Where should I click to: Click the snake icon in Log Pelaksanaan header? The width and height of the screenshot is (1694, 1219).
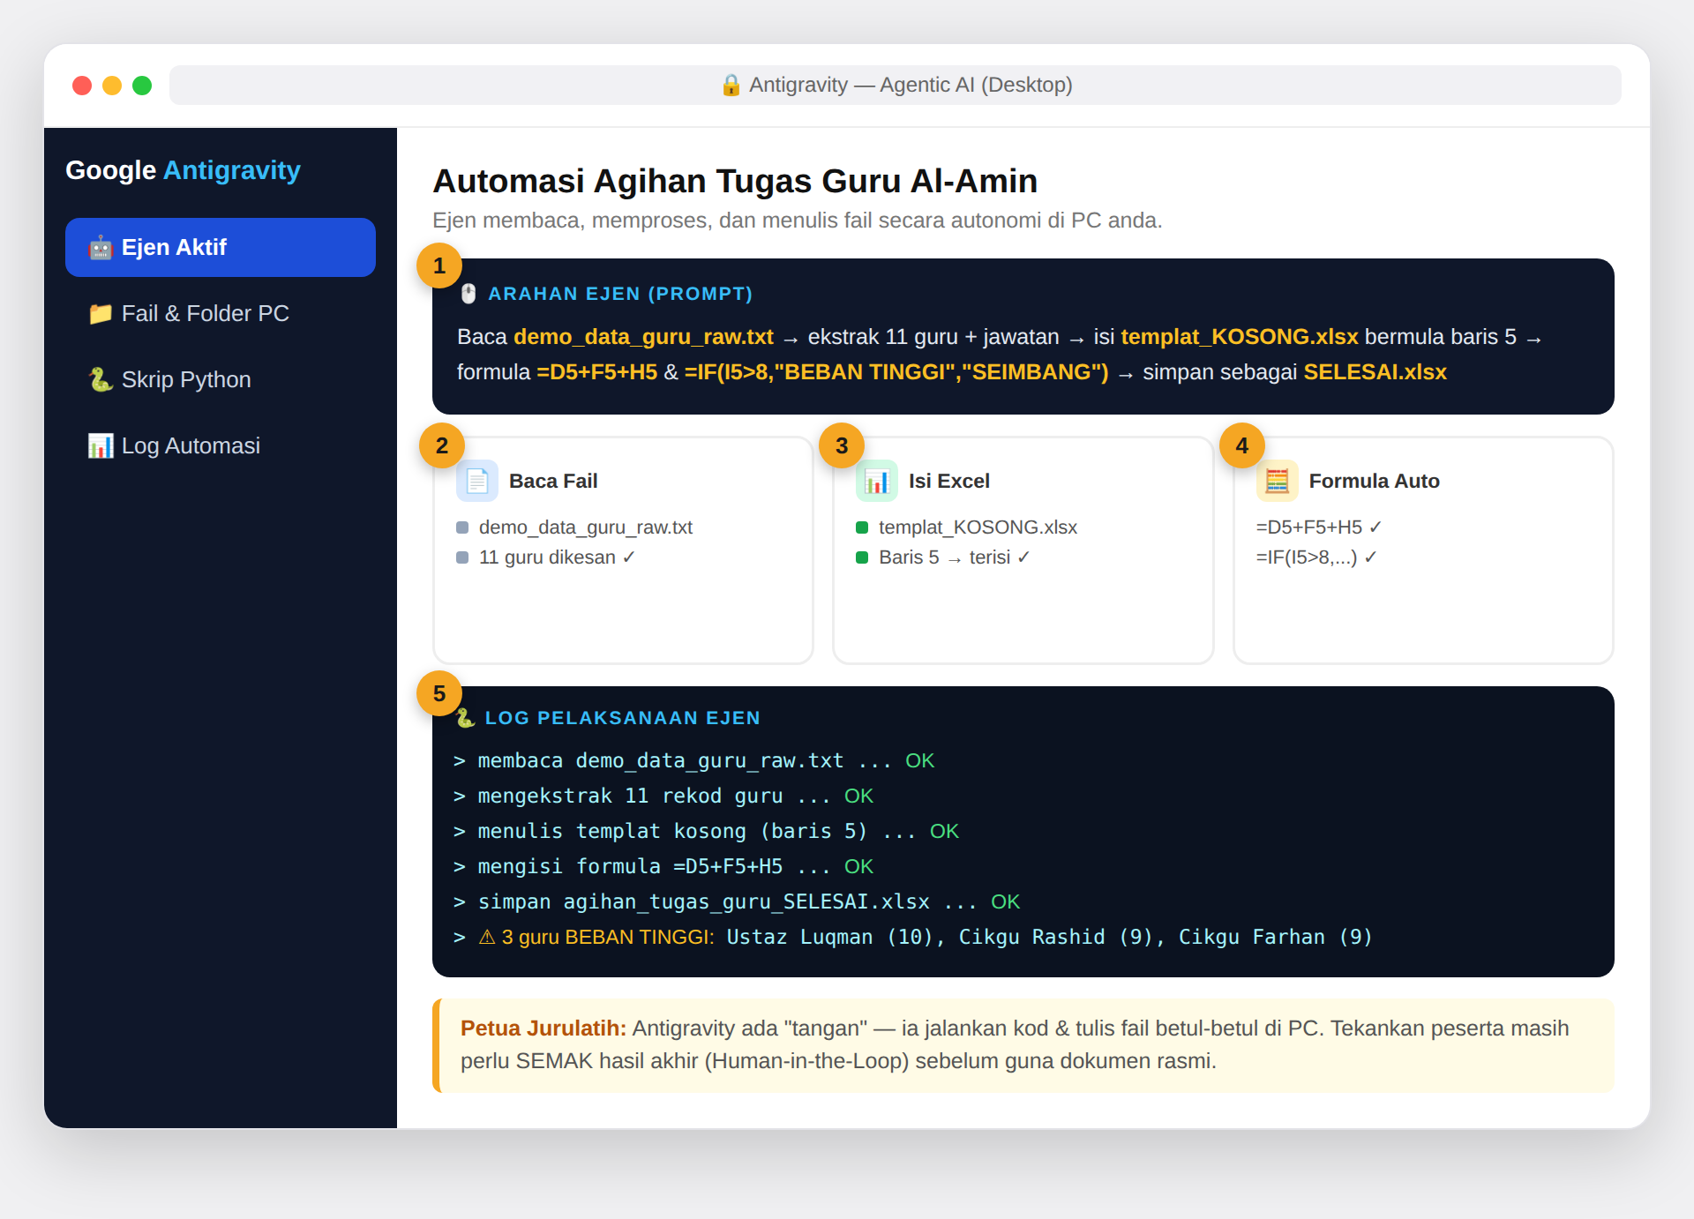pos(466,718)
